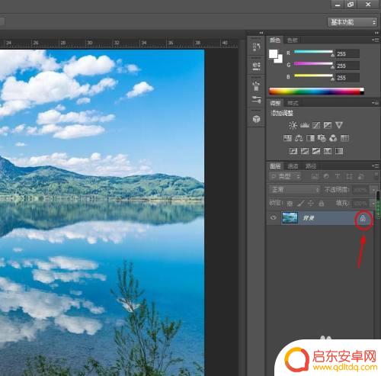Screen dimensions: 381x376
Task: Select the 背景 layer thumbnail
Action: click(290, 218)
